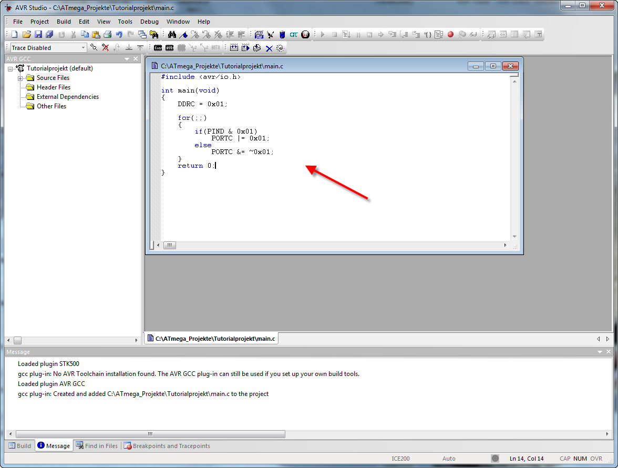Open the Window menu
The image size is (618, 468).
(x=178, y=22)
